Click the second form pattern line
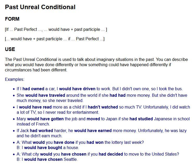 pos(55,39)
